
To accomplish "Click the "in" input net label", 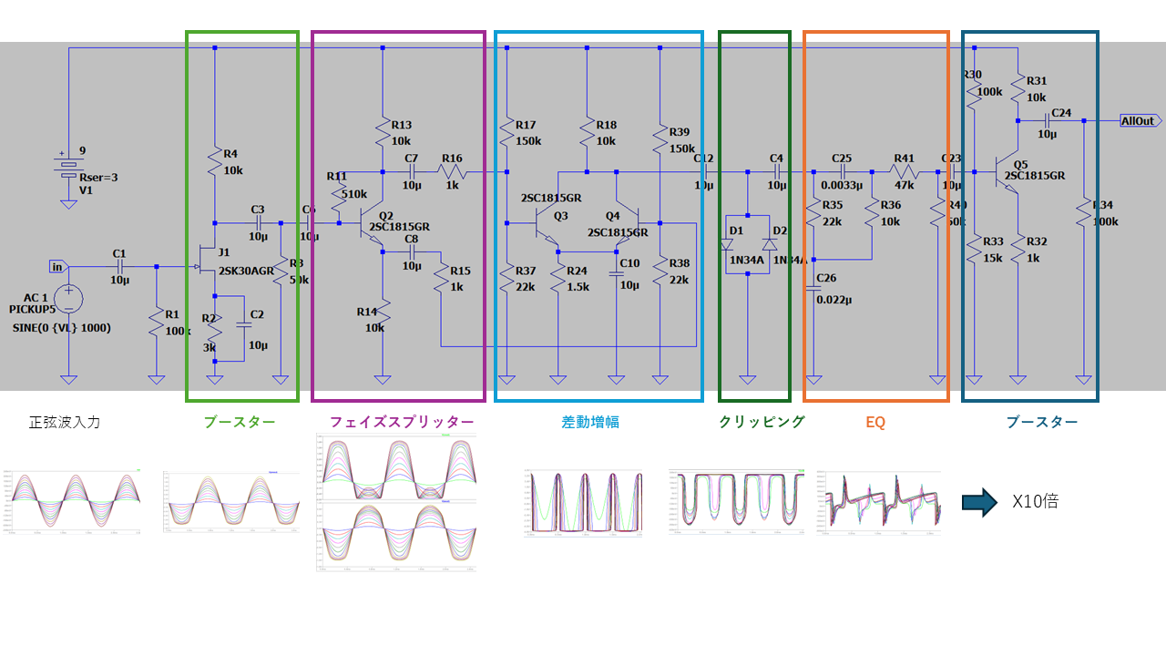I will tap(58, 266).
